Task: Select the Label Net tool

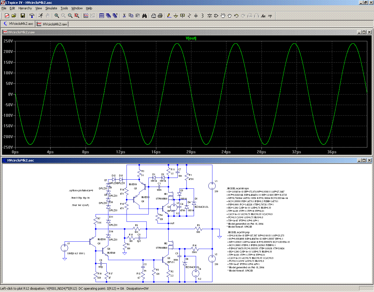Action: pyautogui.click(x=182, y=16)
